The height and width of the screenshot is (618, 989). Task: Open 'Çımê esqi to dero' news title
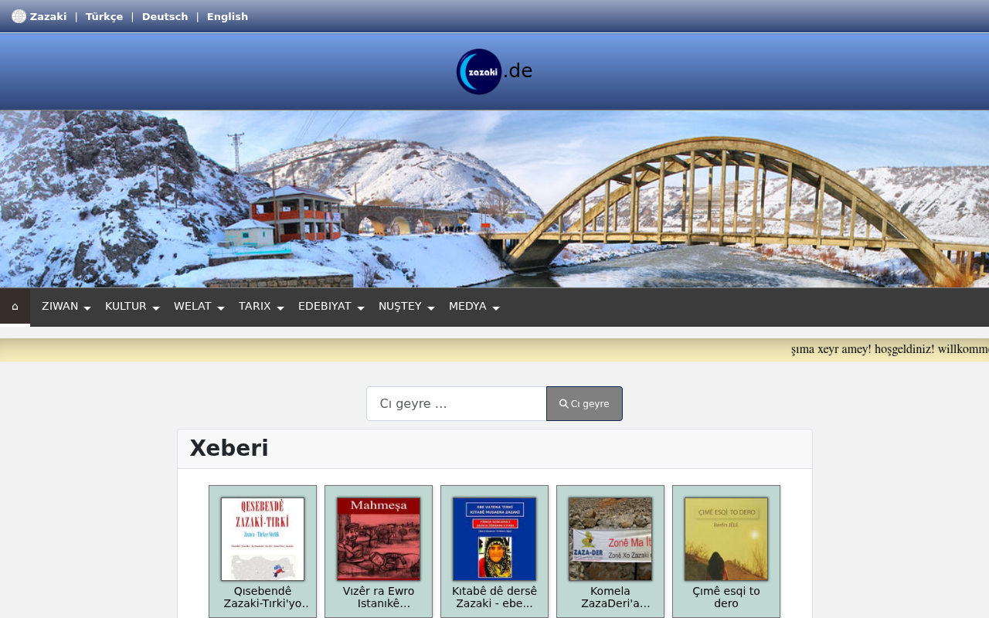(726, 597)
